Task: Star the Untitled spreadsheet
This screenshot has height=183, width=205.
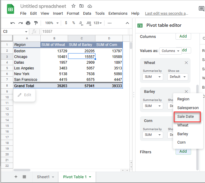Action: coord(73,6)
